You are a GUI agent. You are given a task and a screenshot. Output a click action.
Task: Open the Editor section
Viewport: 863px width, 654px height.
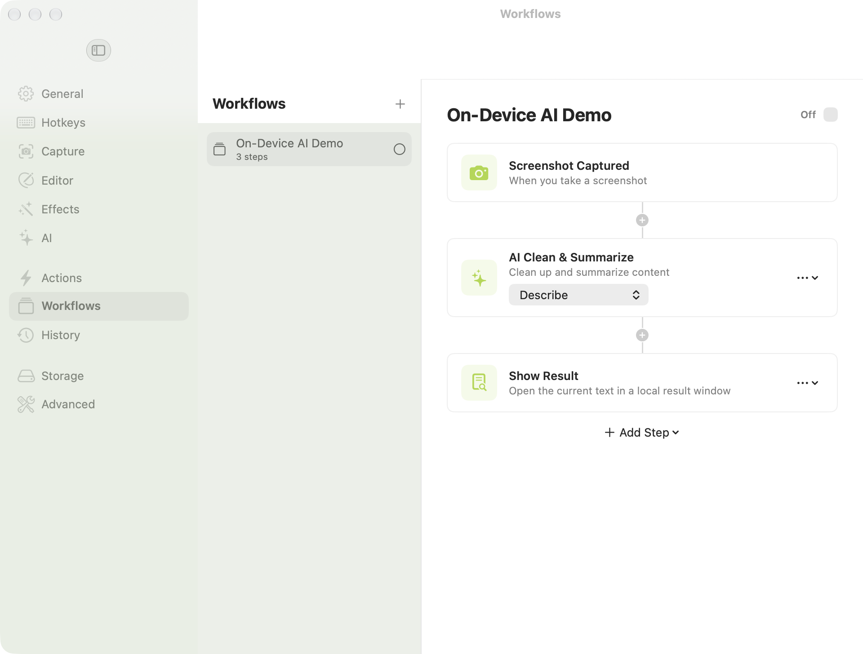(x=99, y=181)
